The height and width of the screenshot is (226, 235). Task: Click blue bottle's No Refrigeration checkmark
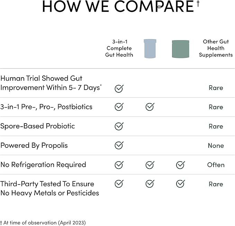(150, 165)
